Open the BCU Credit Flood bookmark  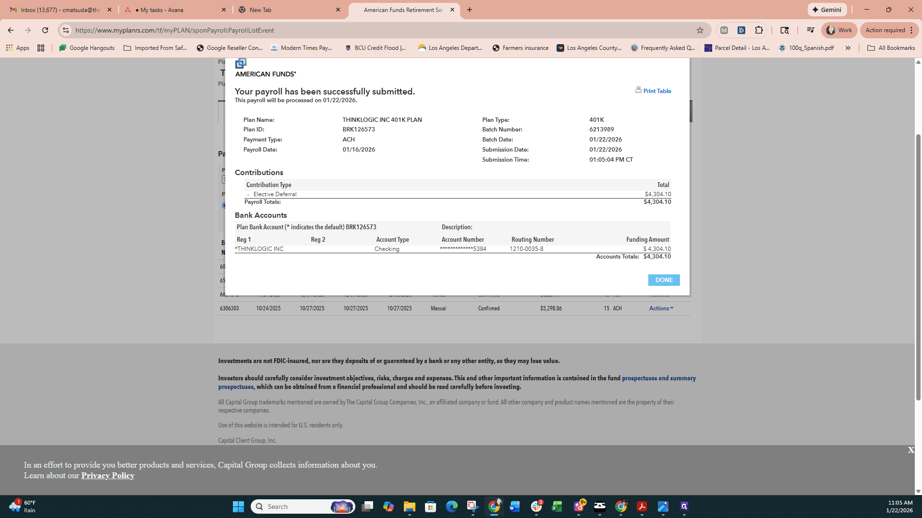375,48
